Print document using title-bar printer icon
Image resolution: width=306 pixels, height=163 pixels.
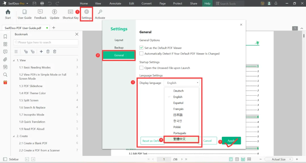click(42, 3)
